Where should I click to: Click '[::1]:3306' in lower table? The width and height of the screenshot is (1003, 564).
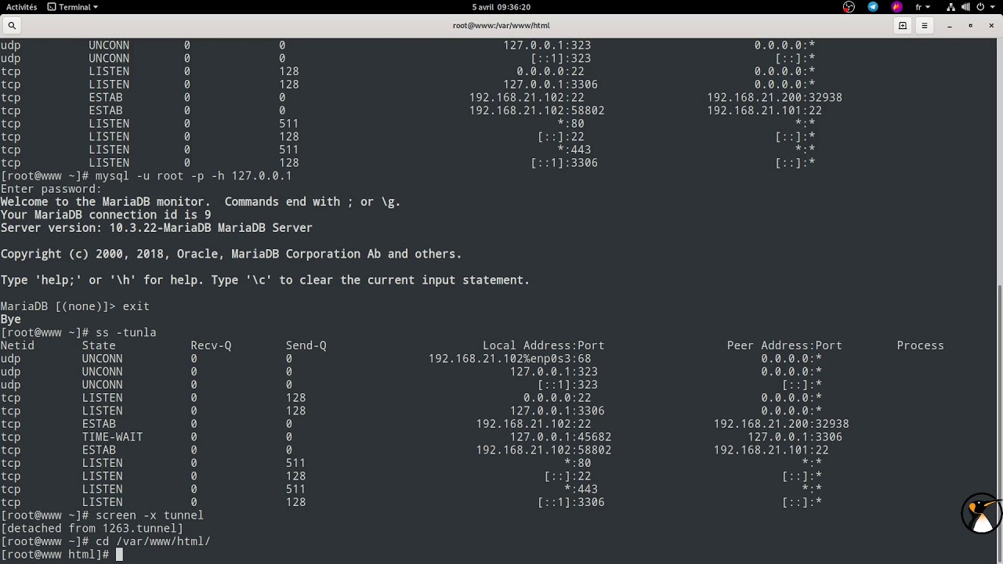(571, 502)
